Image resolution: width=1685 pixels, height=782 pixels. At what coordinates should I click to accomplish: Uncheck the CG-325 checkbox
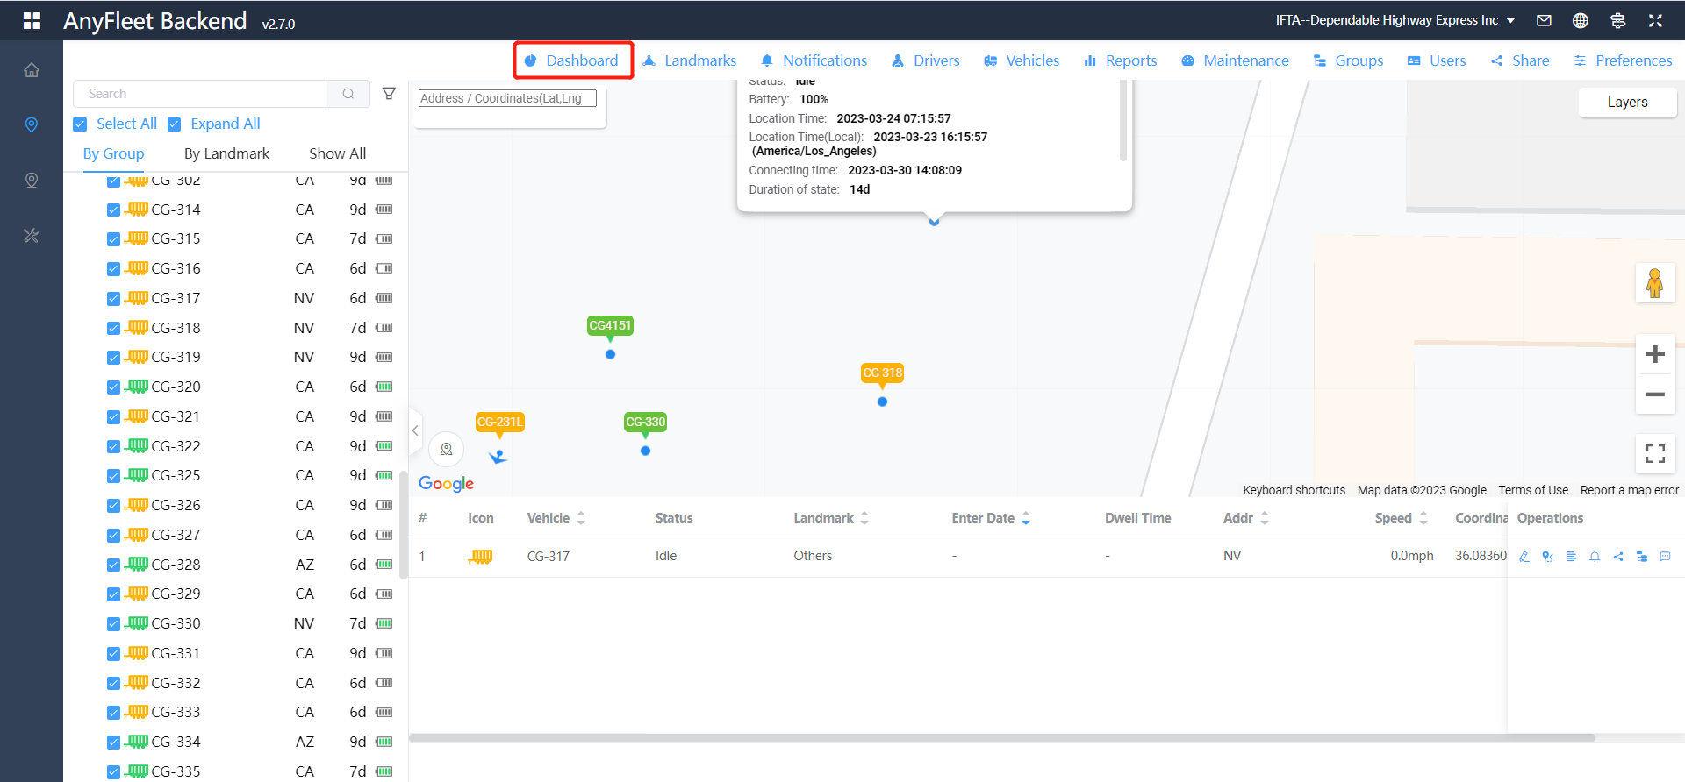pyautogui.click(x=113, y=476)
